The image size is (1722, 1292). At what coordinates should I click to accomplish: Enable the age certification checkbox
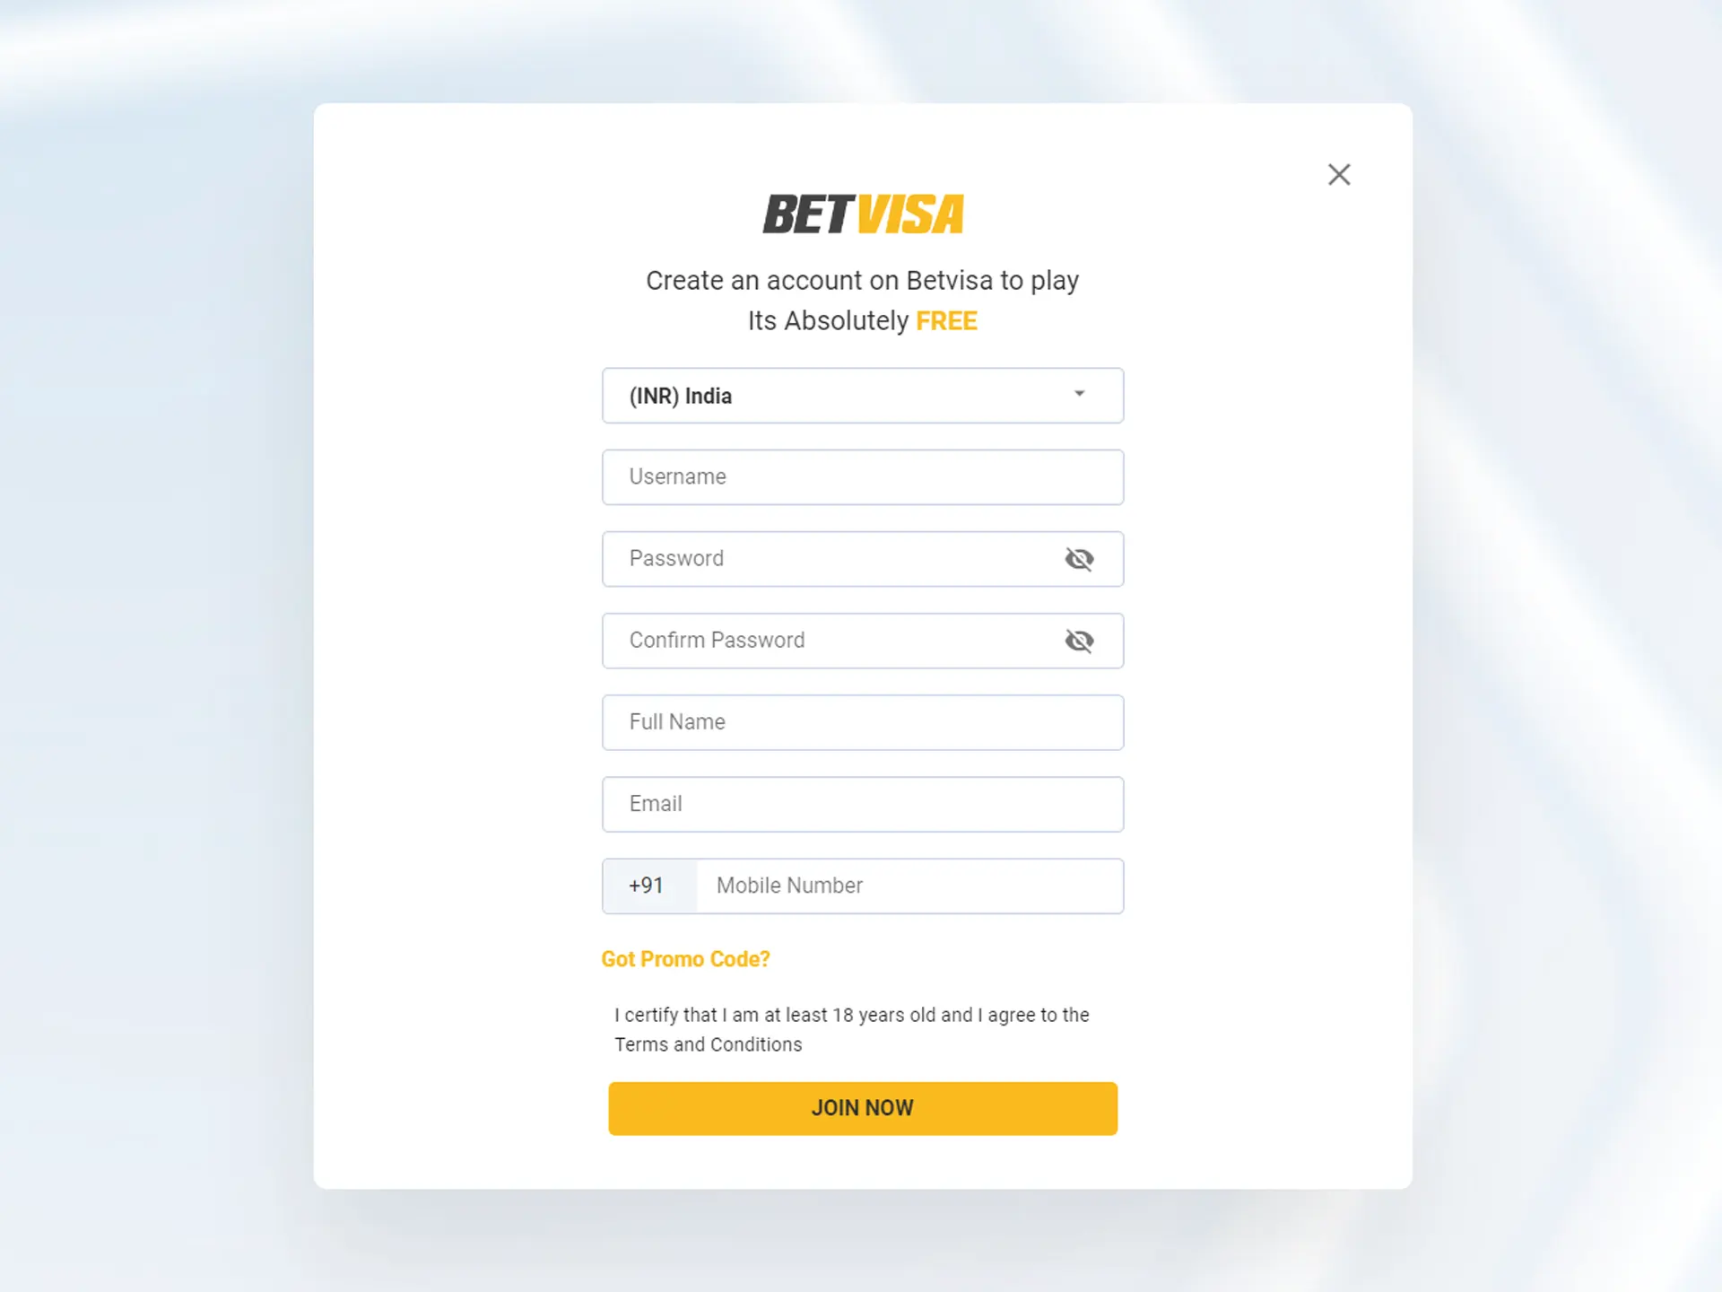pyautogui.click(x=607, y=1014)
